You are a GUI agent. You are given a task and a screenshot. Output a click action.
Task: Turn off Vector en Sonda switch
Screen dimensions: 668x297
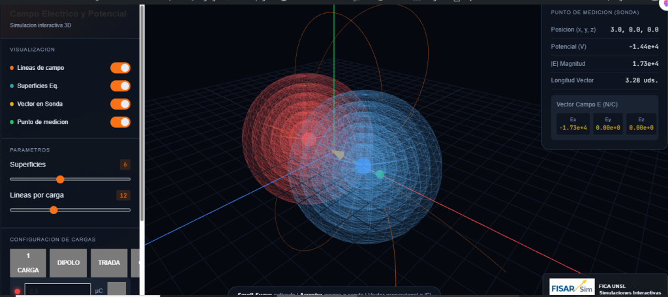(120, 104)
